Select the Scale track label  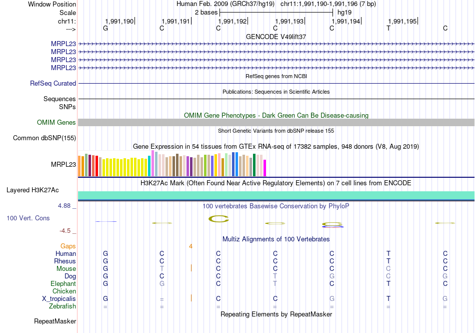[67, 13]
